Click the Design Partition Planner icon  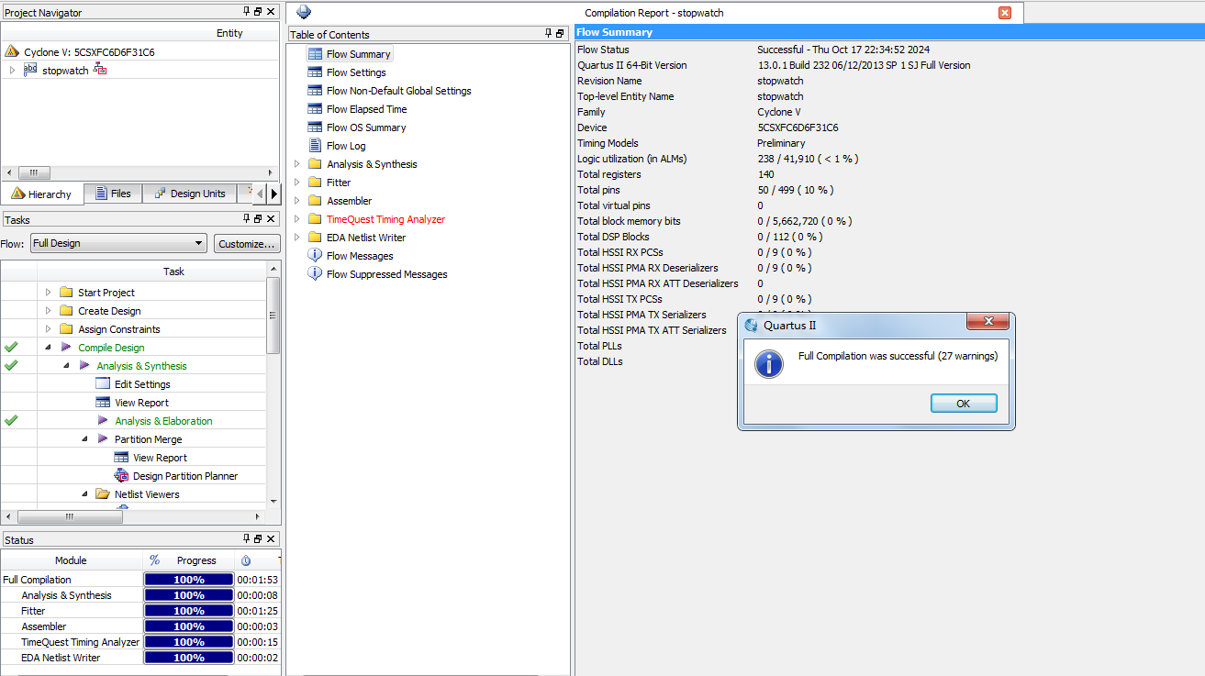(x=121, y=476)
